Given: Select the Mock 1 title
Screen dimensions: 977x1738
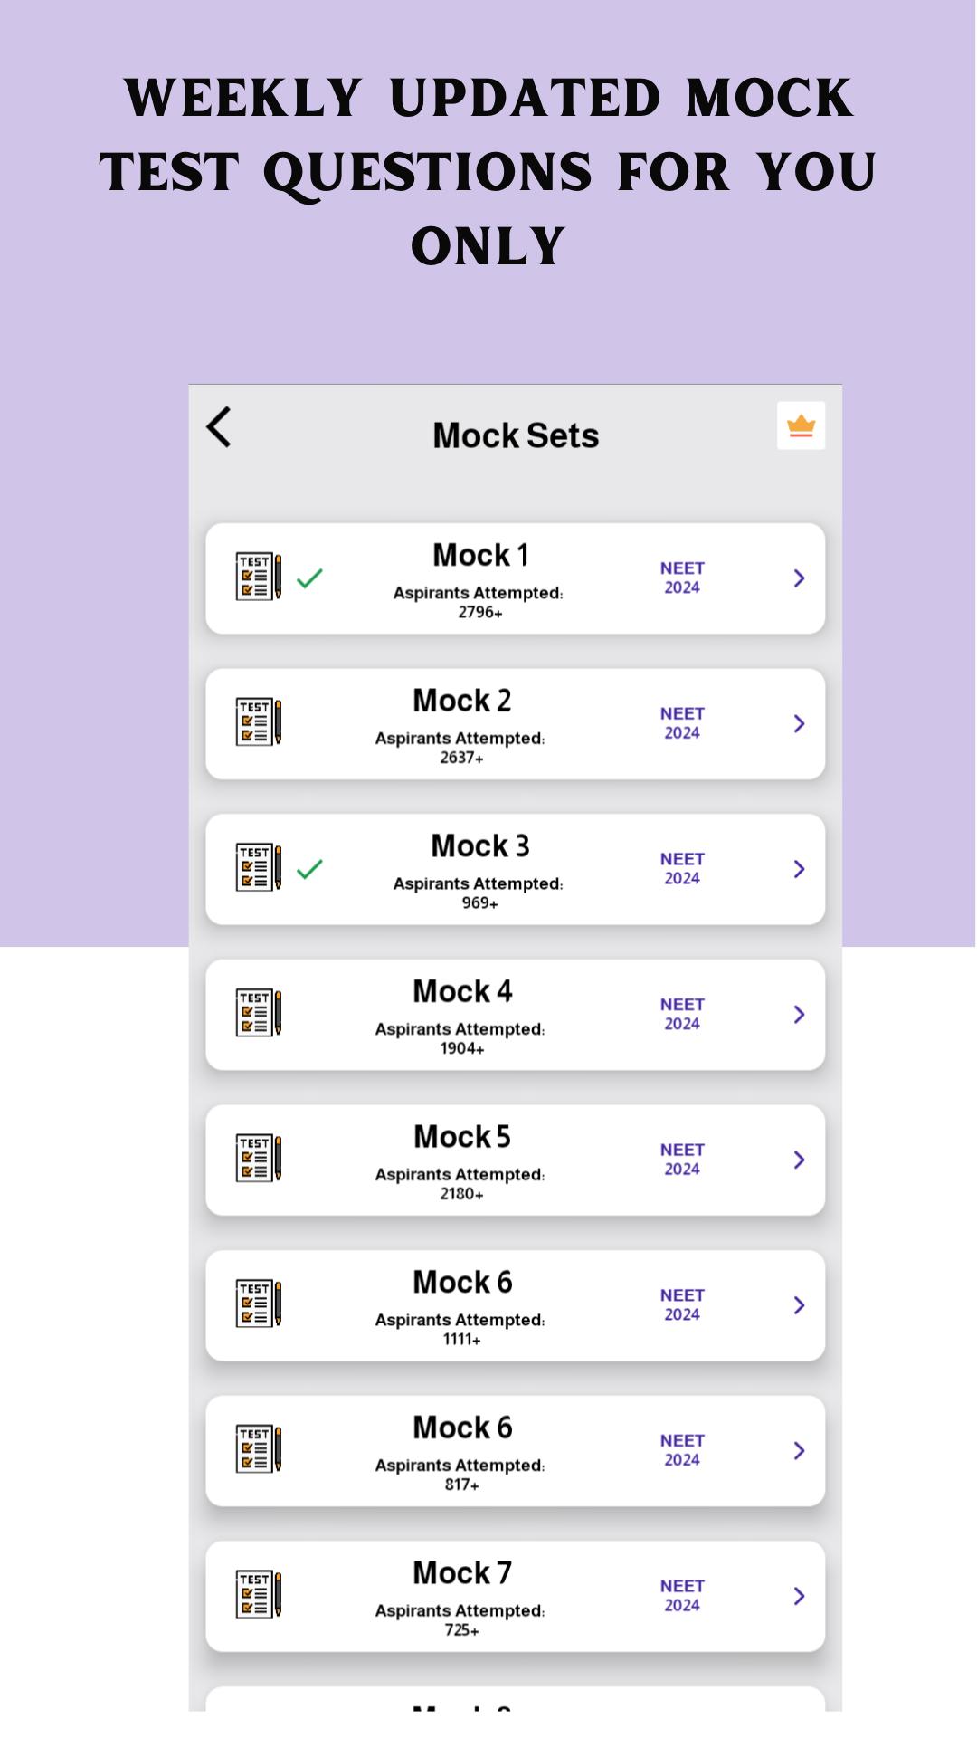Looking at the screenshot, I should tap(480, 555).
